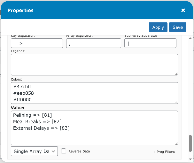Image resolution: width=194 pixels, height=163 pixels.
Task: Click the Save button
Action: tap(178, 27)
